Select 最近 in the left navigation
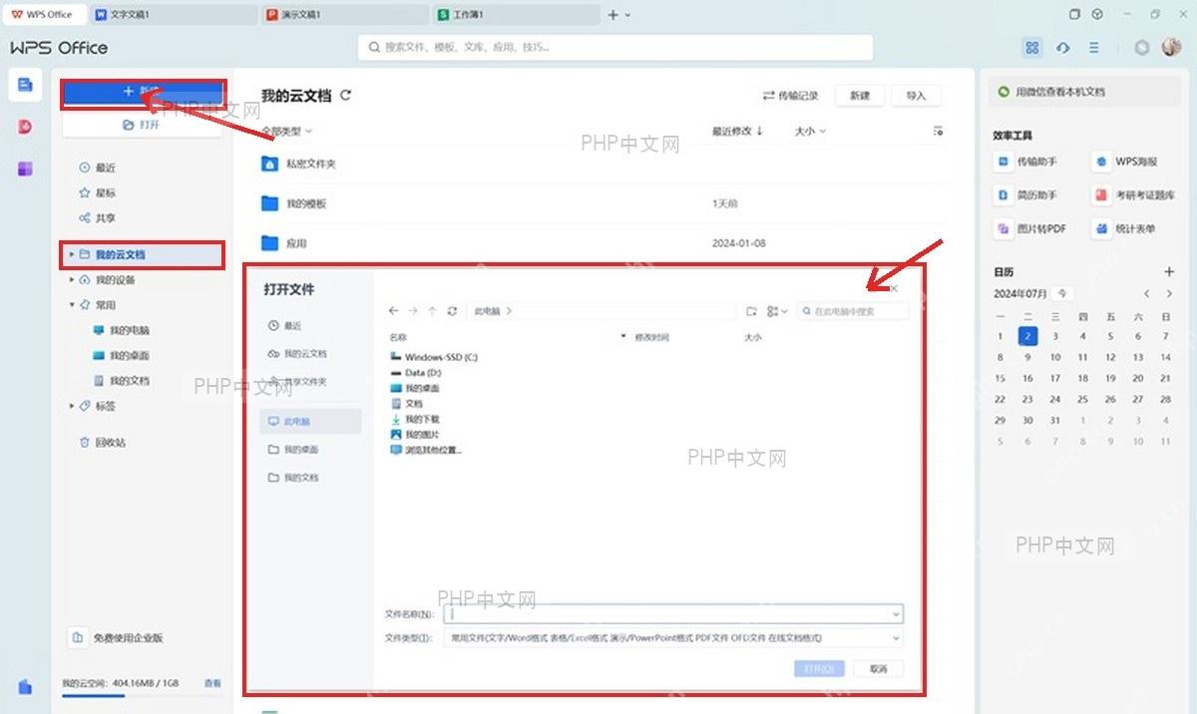 coord(97,168)
